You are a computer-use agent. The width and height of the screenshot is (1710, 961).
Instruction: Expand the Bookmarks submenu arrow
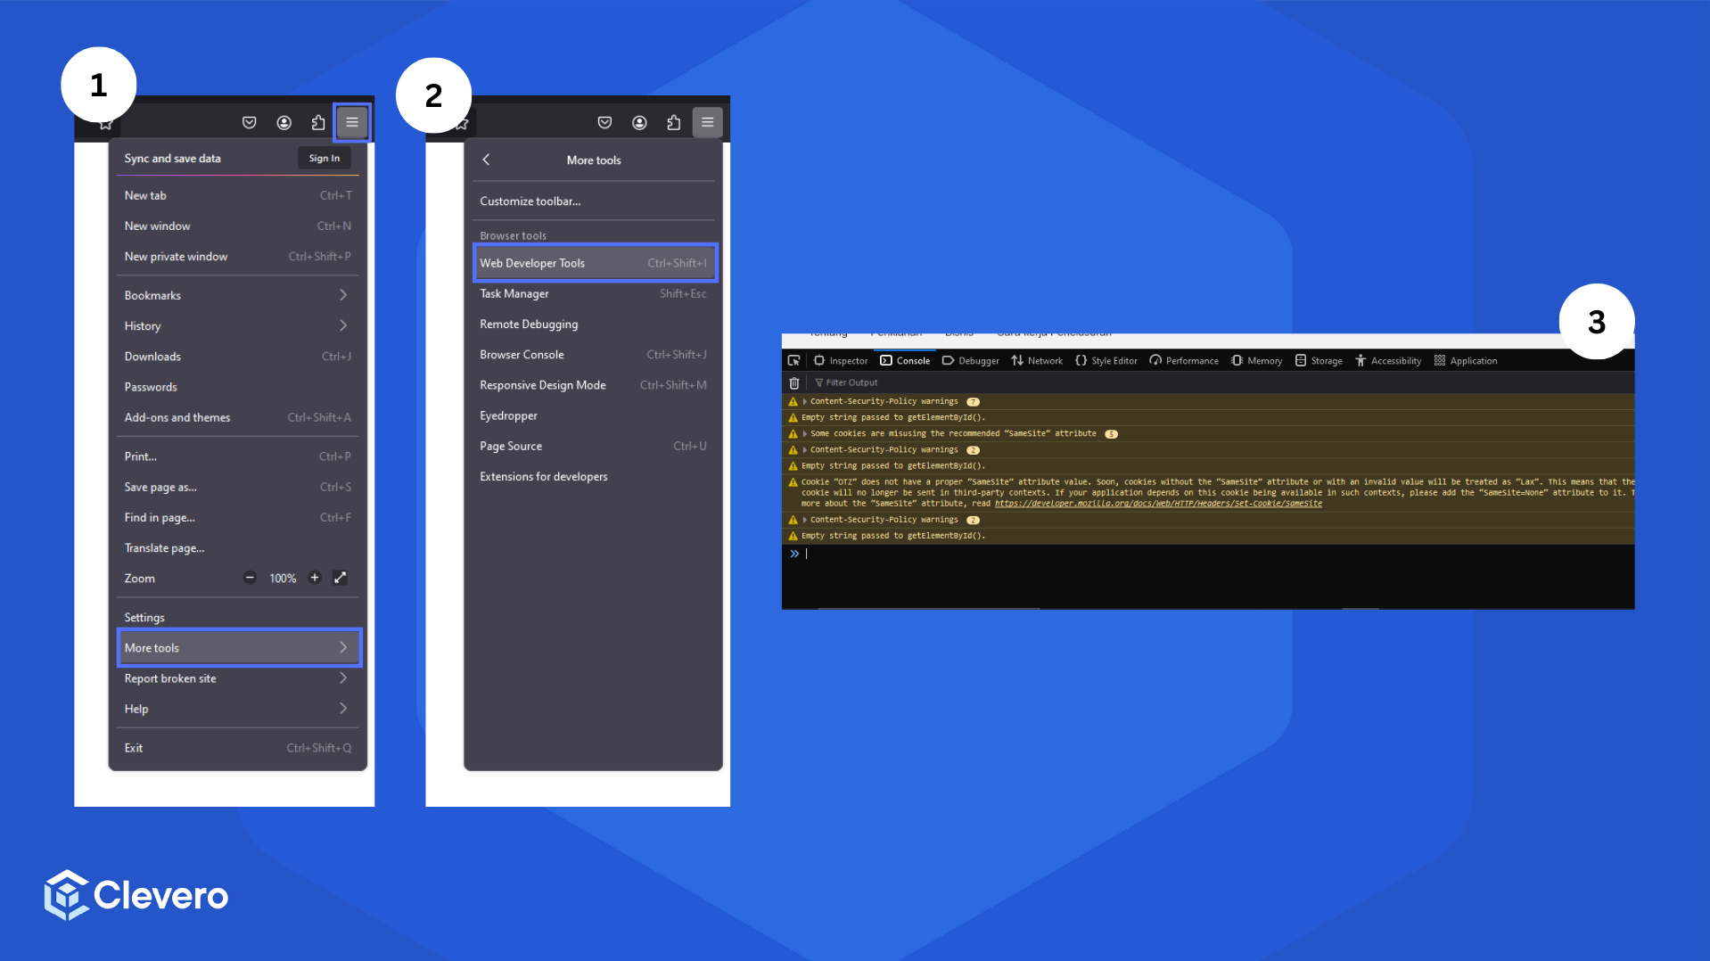click(x=343, y=295)
